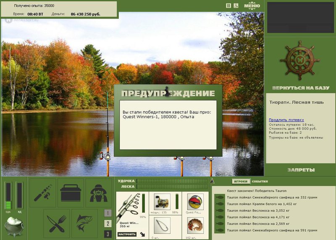Select log line Краппи белого на 1,402 кг
Screen dimensions: 336x240
(x=262, y=204)
